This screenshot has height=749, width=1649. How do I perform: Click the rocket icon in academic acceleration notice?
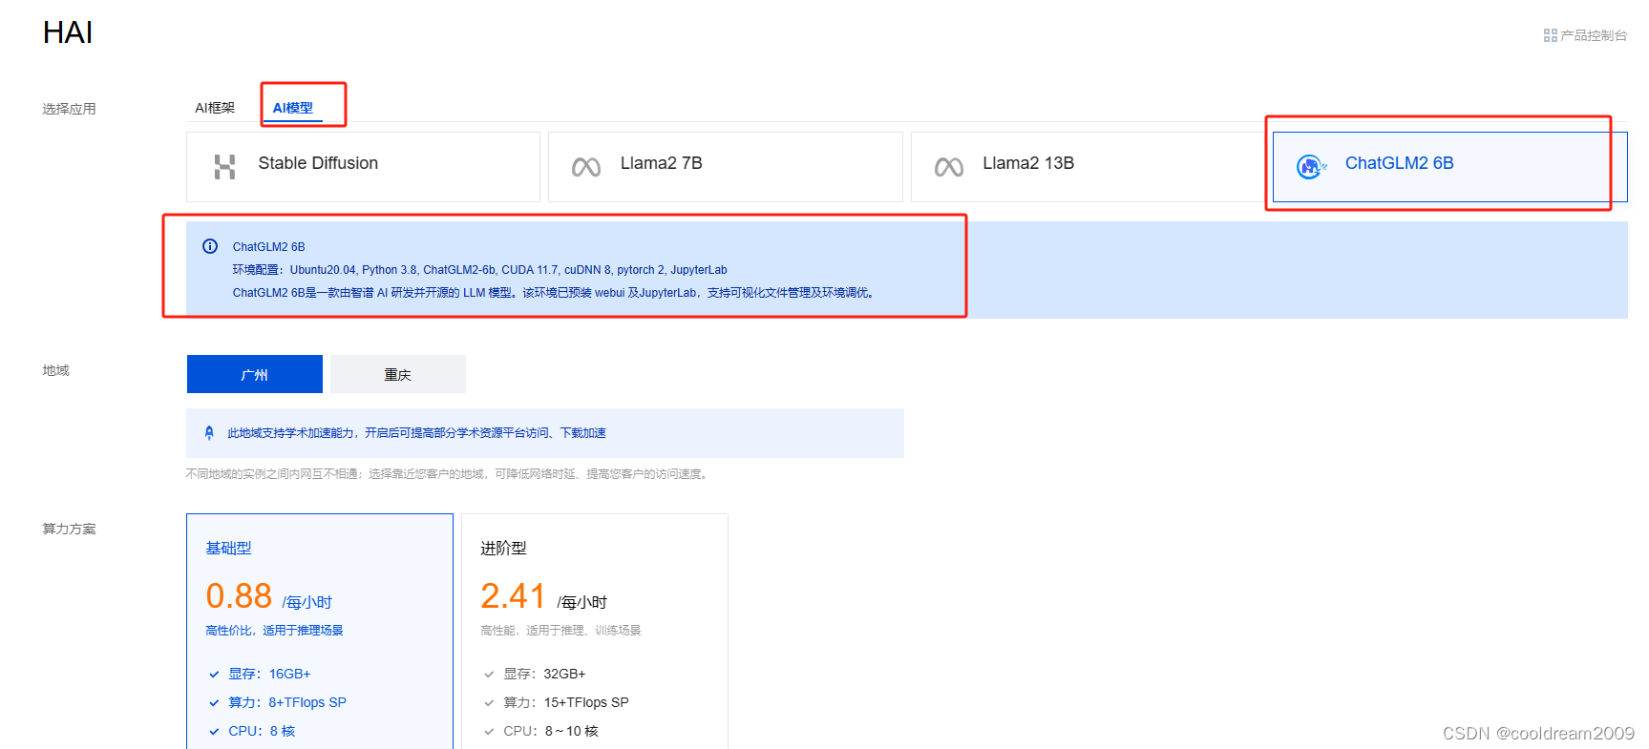[209, 433]
